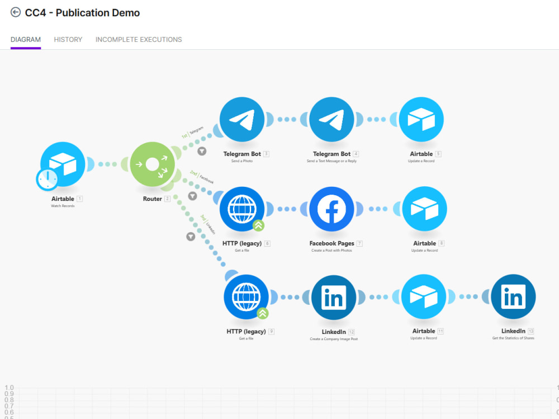Viewport: 559px width, 419px height.
Task: Click green arrows badge on HTTP module 9
Action: 263,313
